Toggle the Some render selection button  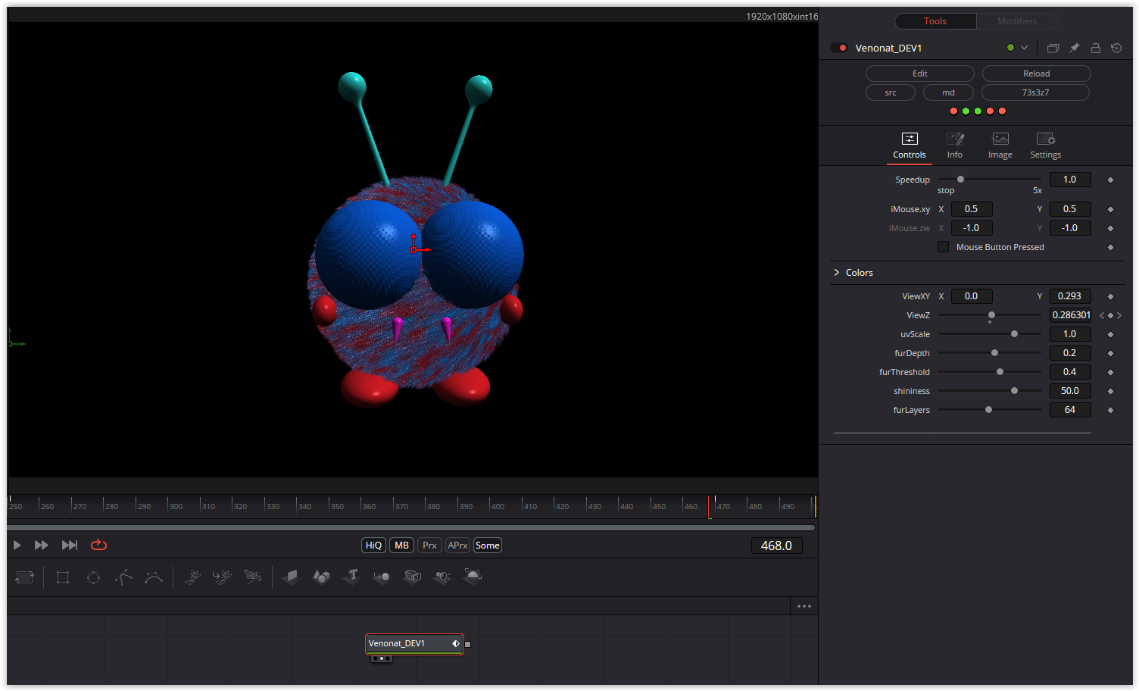click(x=488, y=546)
